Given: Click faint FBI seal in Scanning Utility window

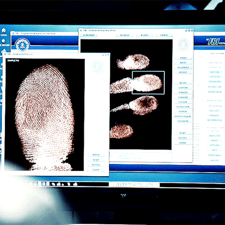Looking at the screenshot, I should pos(183,45).
